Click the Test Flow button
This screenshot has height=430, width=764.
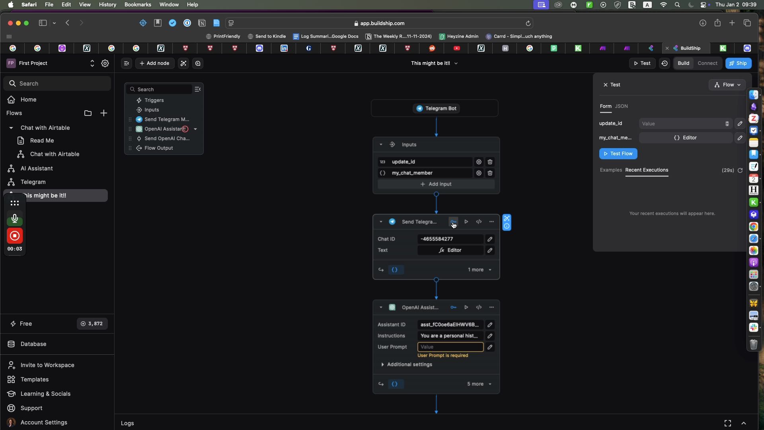point(618,154)
